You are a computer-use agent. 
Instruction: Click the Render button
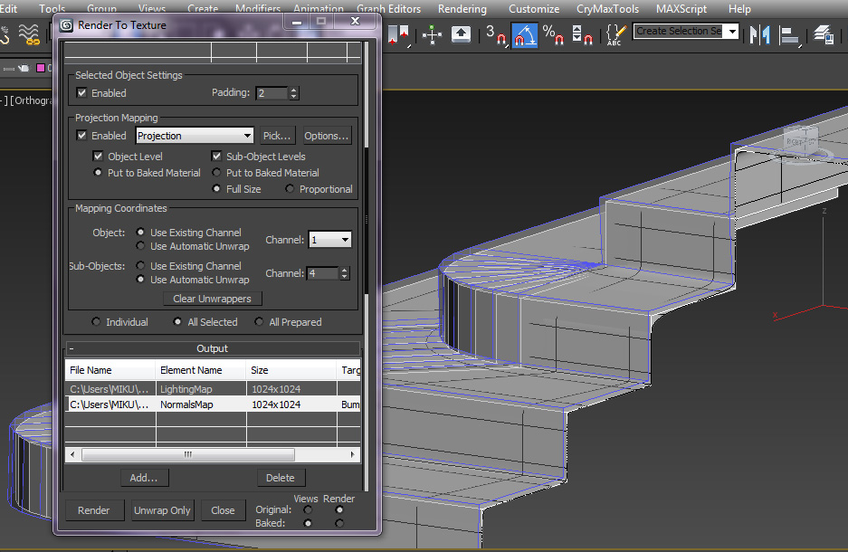coord(93,509)
